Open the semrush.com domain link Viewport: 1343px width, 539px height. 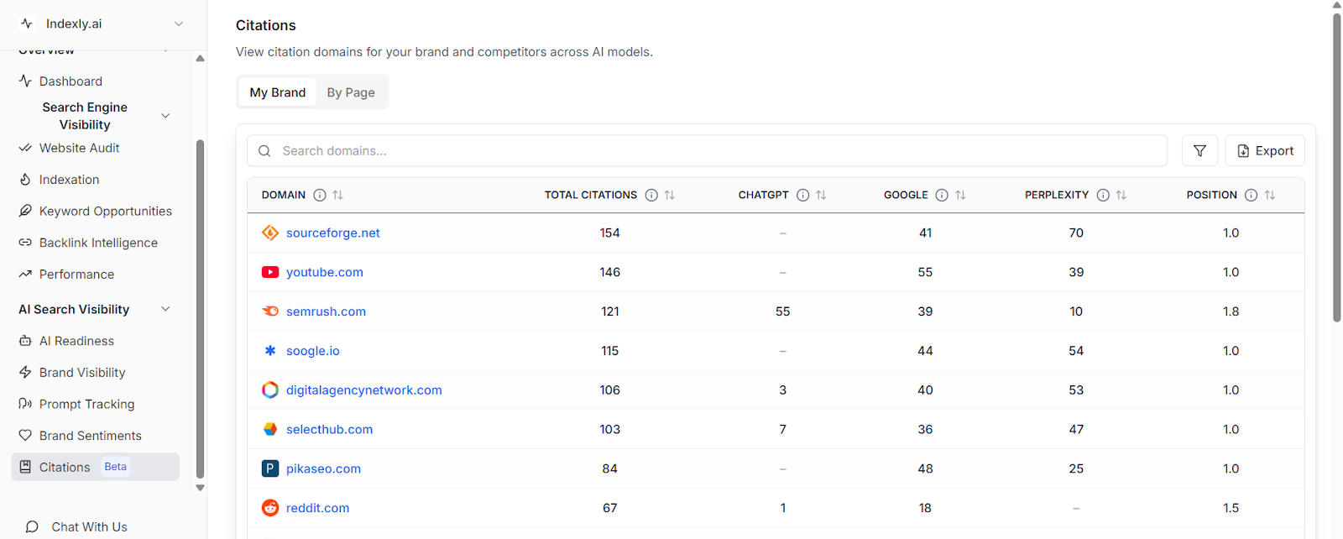click(x=326, y=311)
